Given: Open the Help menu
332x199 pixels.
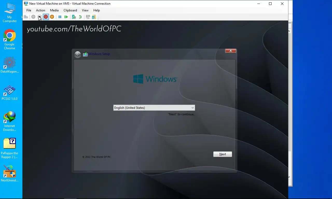Looking at the screenshot, I should [96, 10].
